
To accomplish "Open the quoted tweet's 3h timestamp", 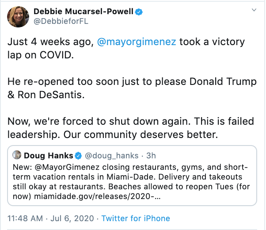I will 151,156.
